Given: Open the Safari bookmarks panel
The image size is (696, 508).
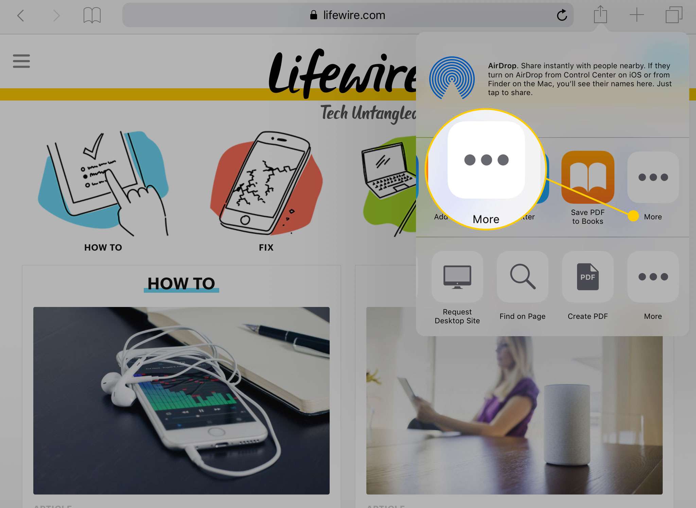Looking at the screenshot, I should 92,15.
